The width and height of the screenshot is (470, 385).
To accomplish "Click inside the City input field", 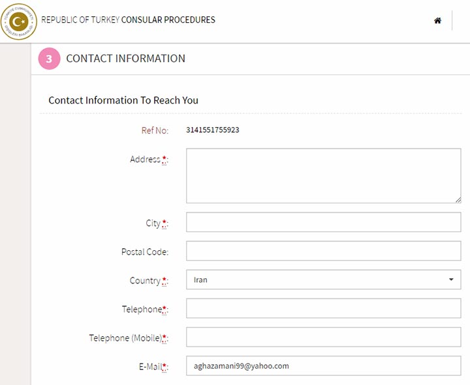I will [323, 222].
